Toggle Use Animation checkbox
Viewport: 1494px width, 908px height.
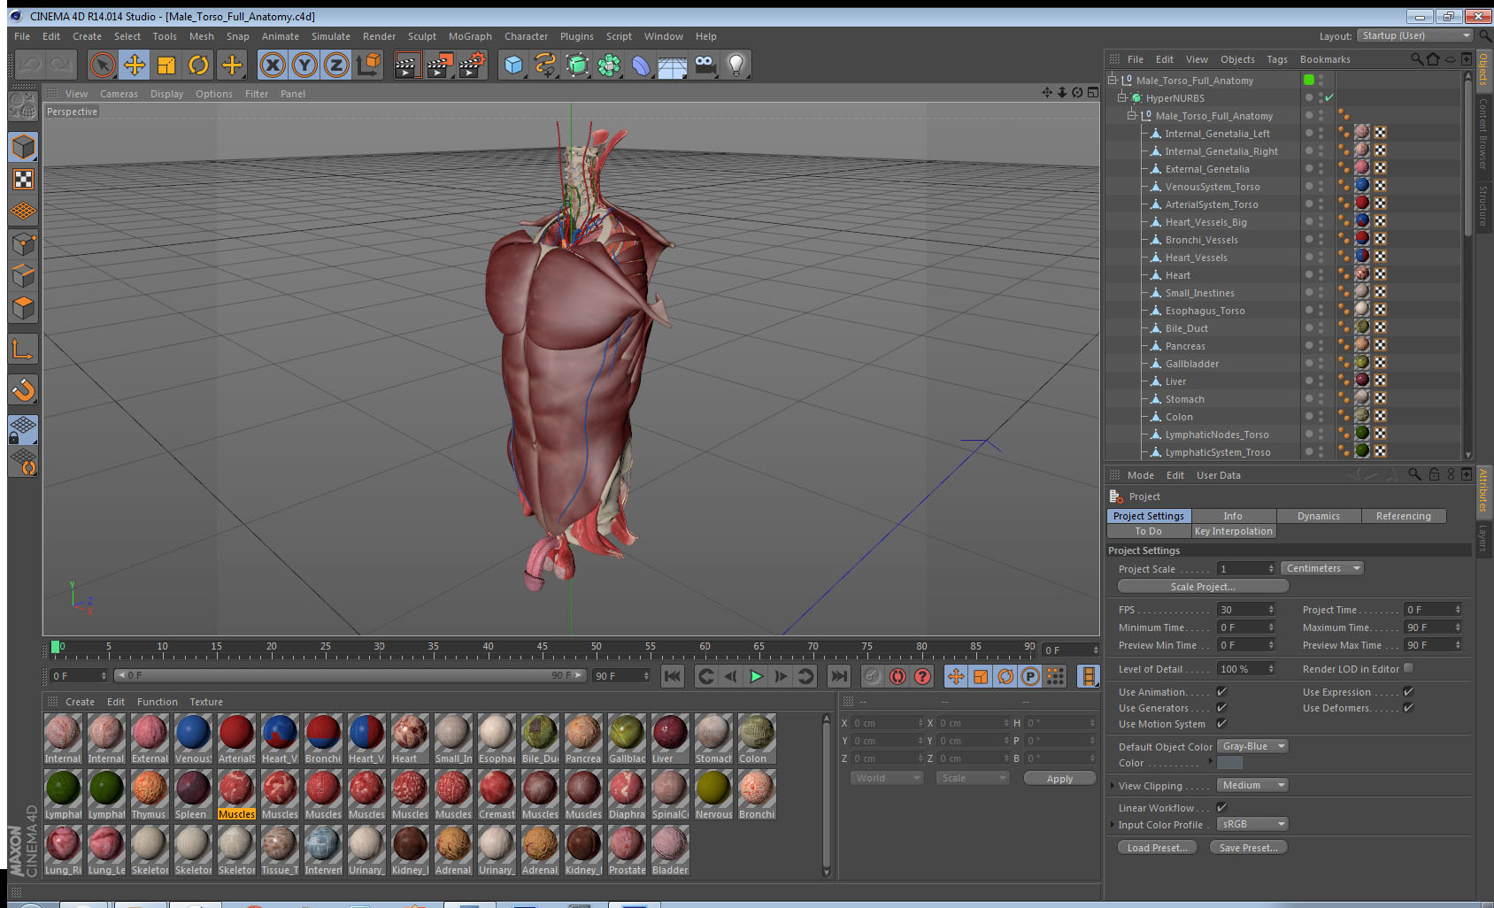coord(1221,691)
